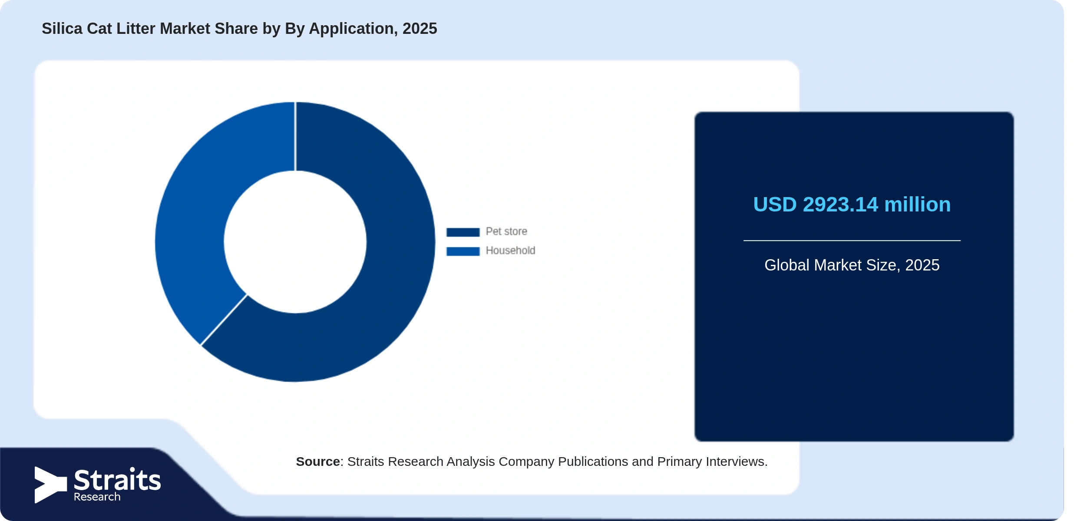Click the bold Source word in footer

[x=318, y=462]
